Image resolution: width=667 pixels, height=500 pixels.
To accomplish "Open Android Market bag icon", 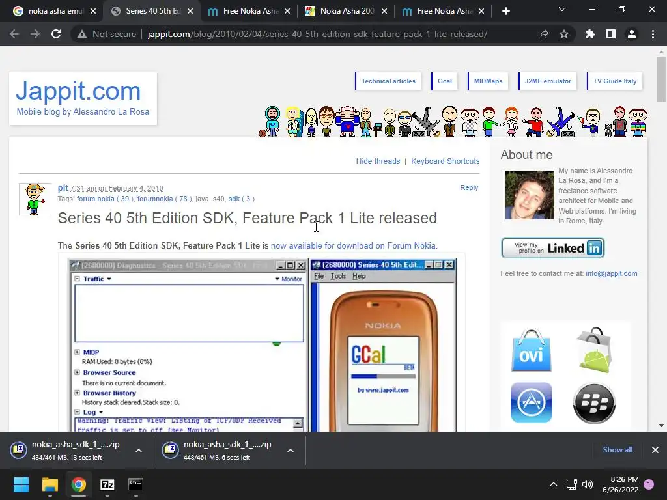I will pos(594,350).
